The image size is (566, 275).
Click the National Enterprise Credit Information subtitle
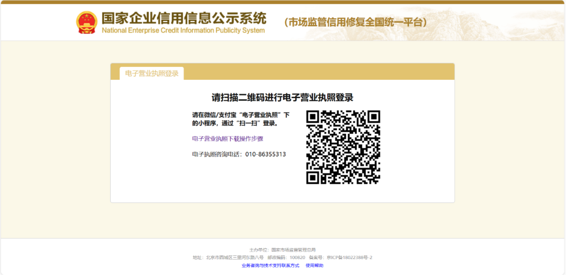click(x=183, y=31)
